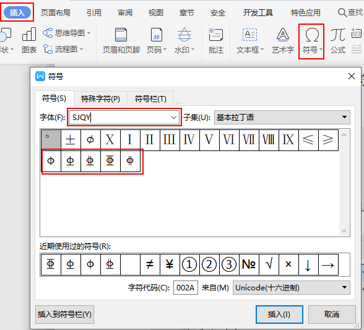Screen dimensions: 364x330
Task: Expand the 字体 font dropdown arrow
Action: pos(173,118)
